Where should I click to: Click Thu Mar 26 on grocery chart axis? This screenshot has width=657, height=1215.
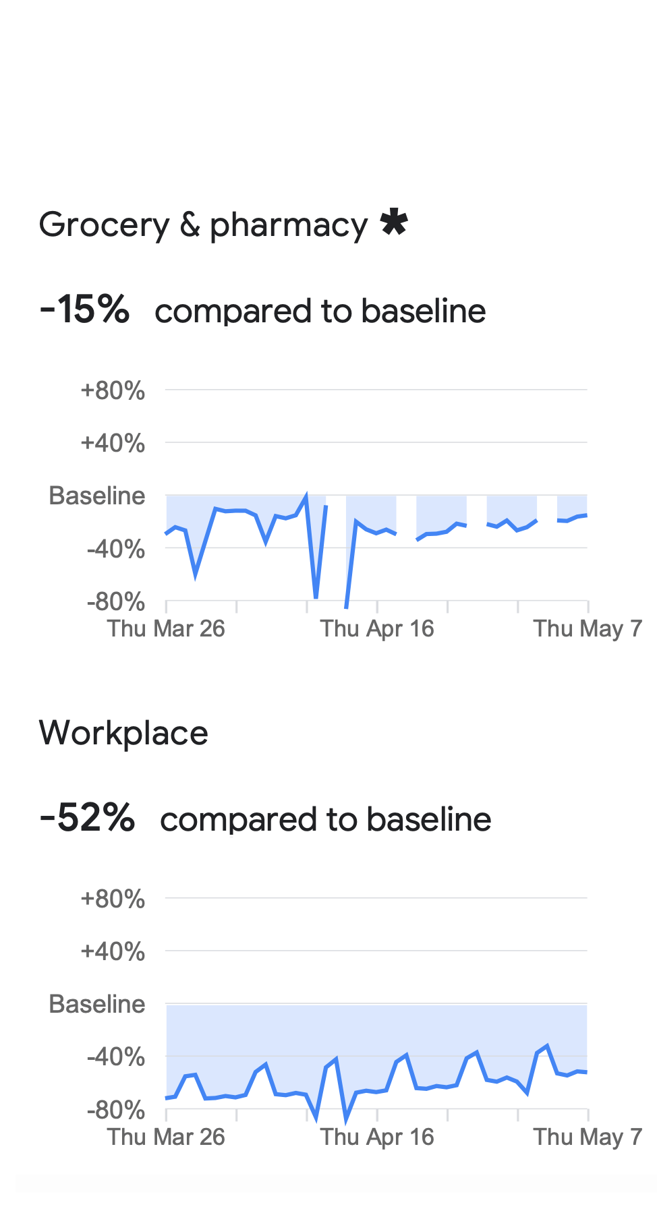tap(166, 628)
